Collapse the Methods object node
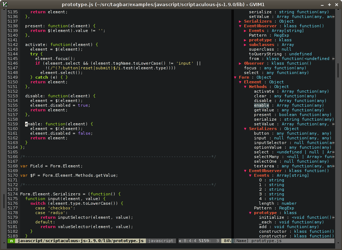342x250 pixels. tap(245, 87)
